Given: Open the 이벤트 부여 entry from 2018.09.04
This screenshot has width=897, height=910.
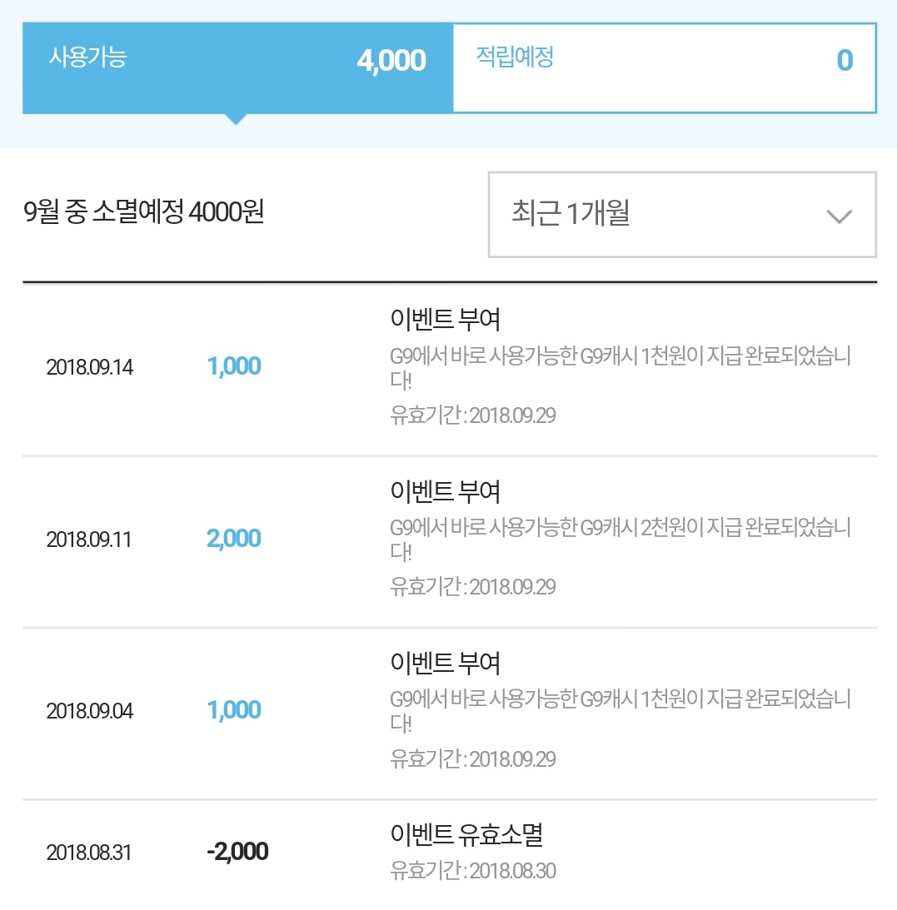Looking at the screenshot, I should (x=445, y=664).
